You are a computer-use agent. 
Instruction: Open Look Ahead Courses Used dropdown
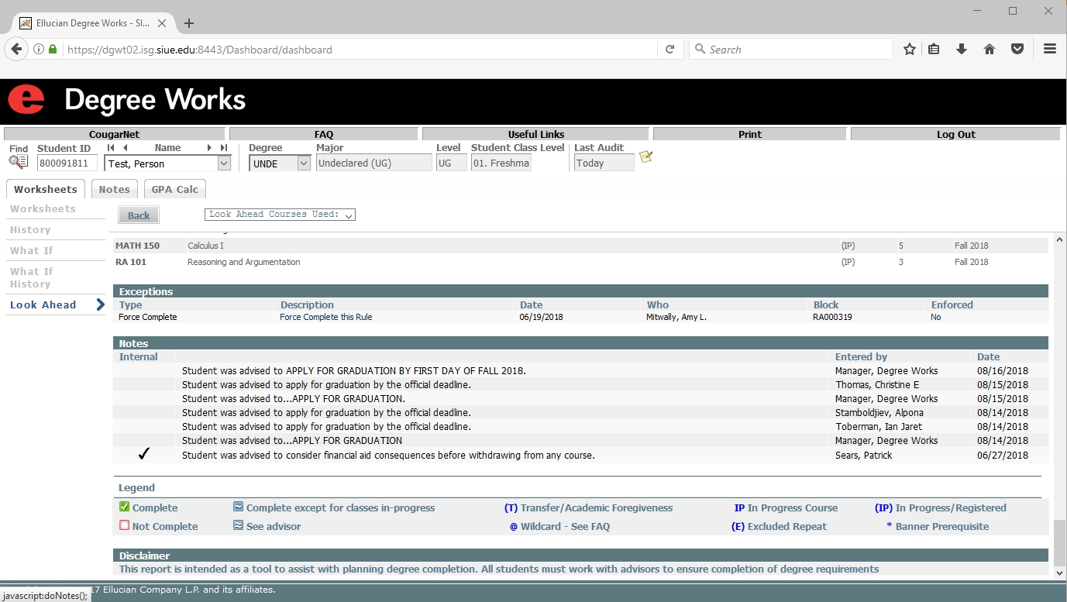[x=280, y=215]
